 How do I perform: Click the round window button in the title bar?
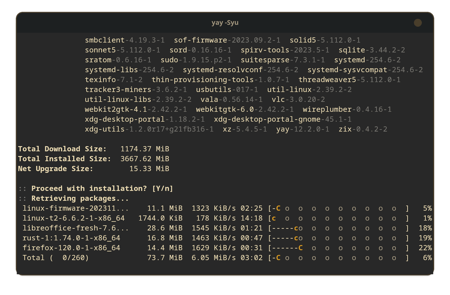pyautogui.click(x=418, y=23)
